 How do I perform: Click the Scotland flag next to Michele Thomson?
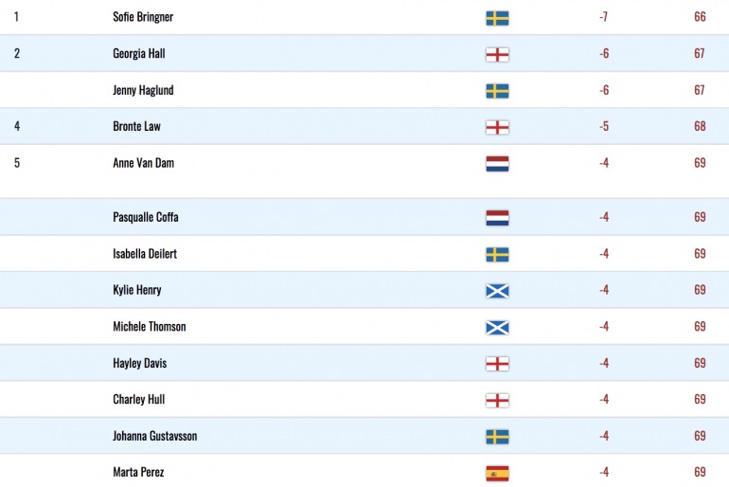tap(497, 328)
